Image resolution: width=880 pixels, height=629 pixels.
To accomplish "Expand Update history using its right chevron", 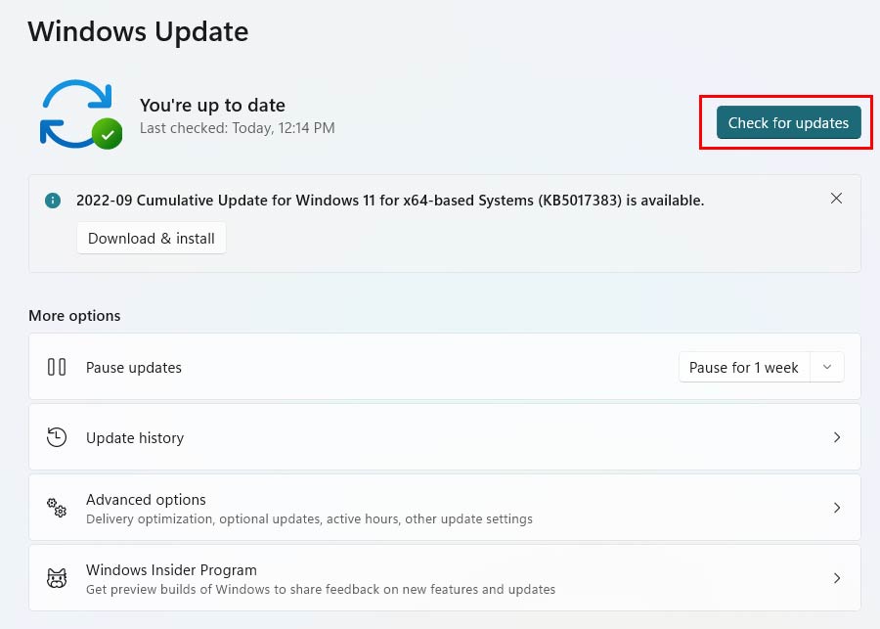I will point(837,438).
